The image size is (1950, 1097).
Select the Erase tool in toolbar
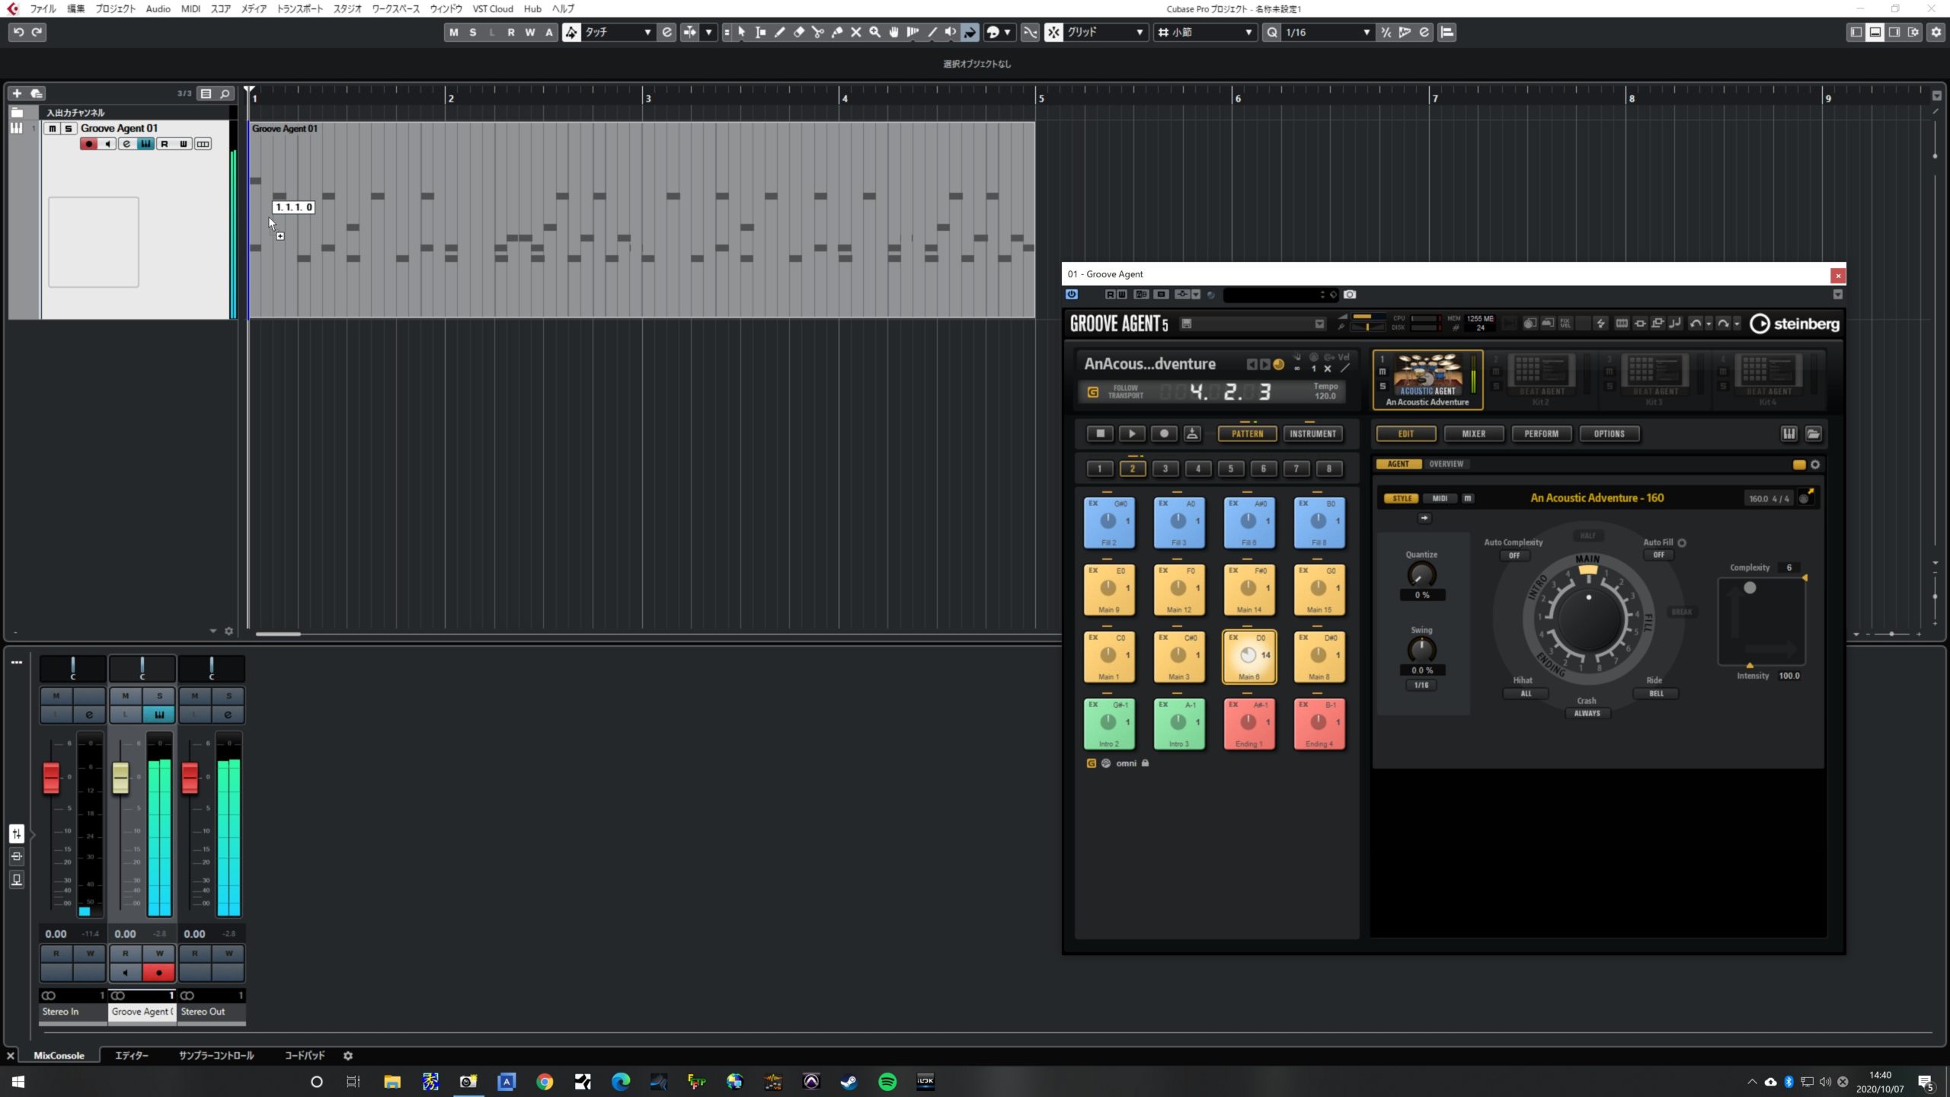coord(798,32)
